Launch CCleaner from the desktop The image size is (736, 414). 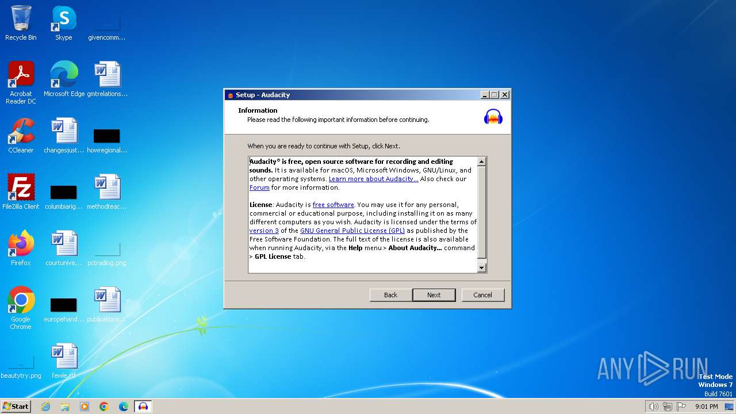coord(21,135)
